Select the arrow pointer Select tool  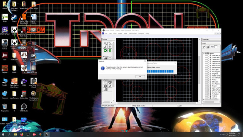110,43
